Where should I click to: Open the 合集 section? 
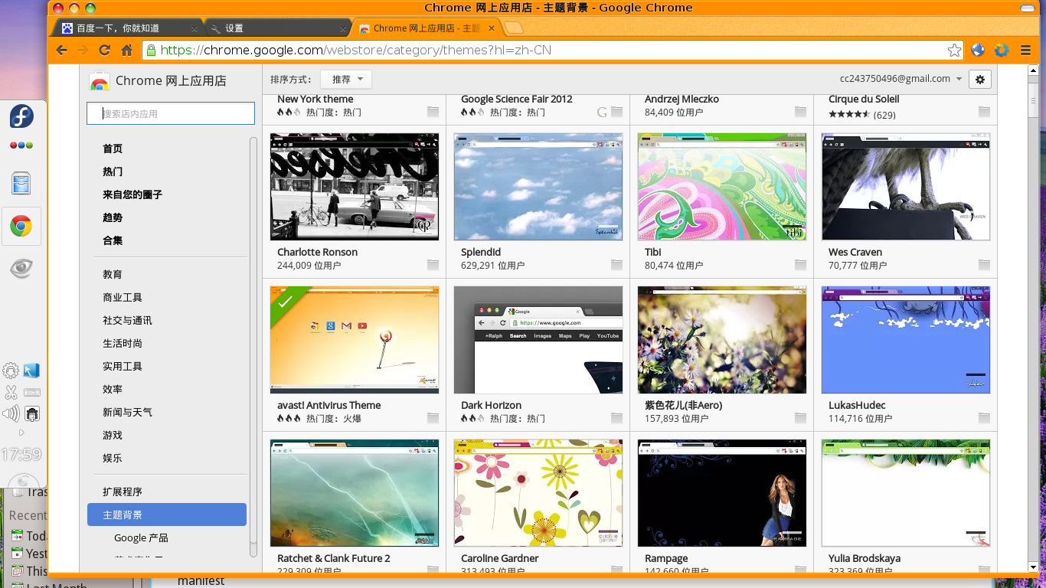[113, 240]
